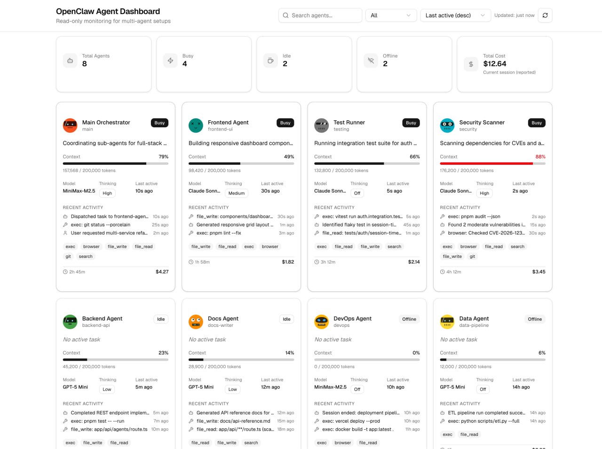The width and height of the screenshot is (602, 449).
Task: Open the Last active (desc) sort dropdown
Action: (x=455, y=15)
